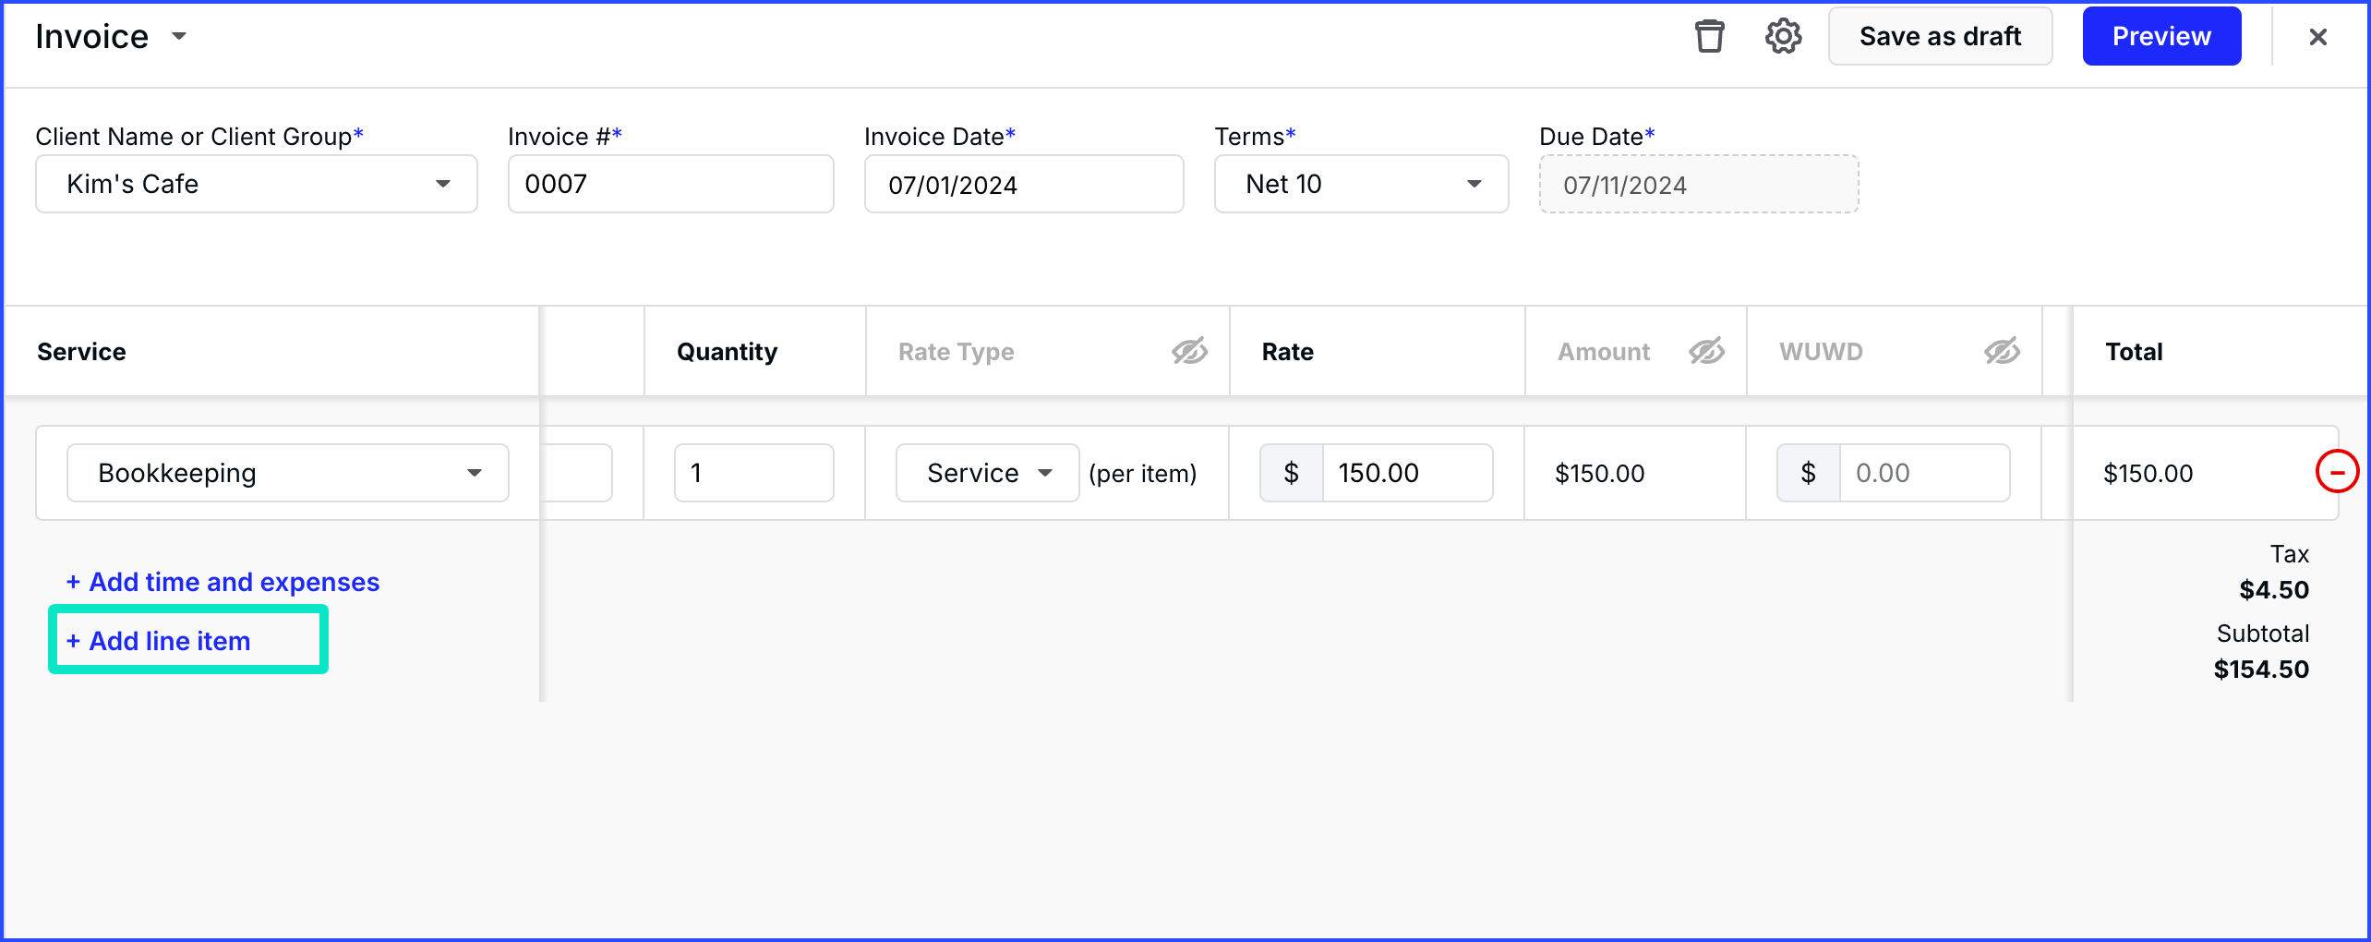Viewport: 2371px width, 942px height.
Task: Hide the Rate Type column
Action: [1189, 351]
